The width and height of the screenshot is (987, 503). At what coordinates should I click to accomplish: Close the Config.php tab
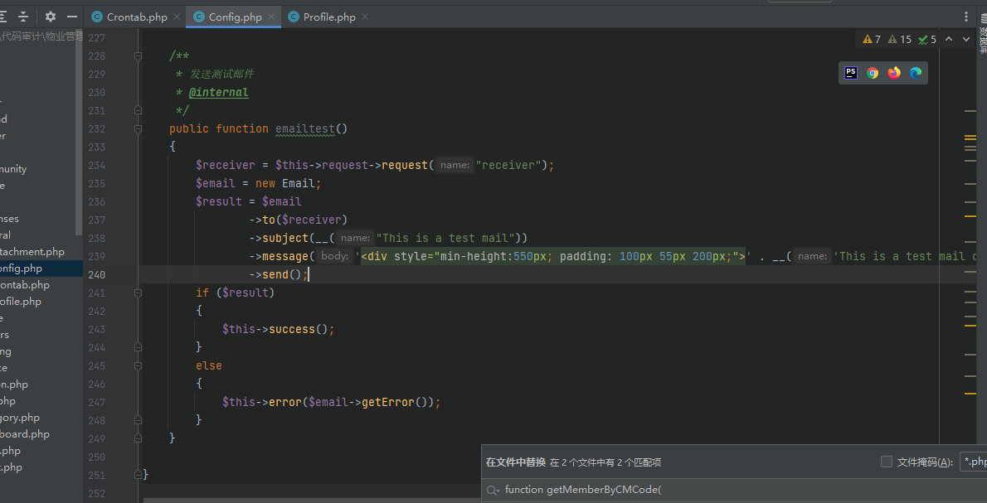270,17
